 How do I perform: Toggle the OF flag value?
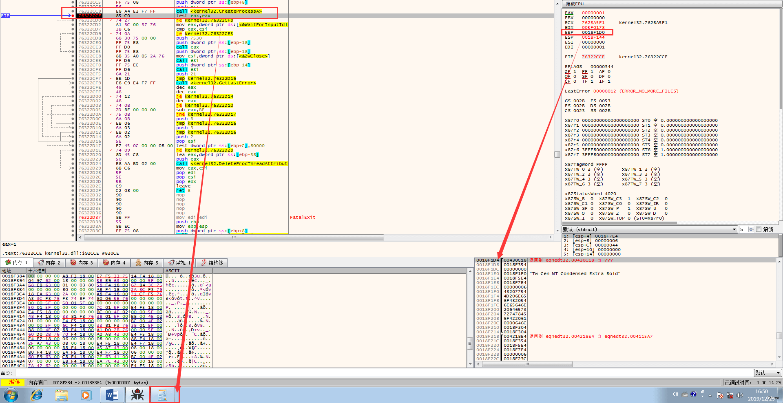click(x=575, y=77)
